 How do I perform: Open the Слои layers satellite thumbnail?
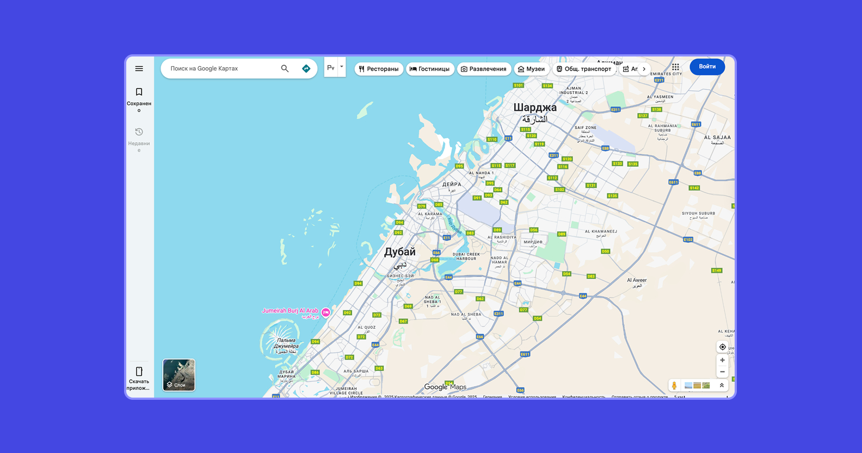[x=179, y=375]
